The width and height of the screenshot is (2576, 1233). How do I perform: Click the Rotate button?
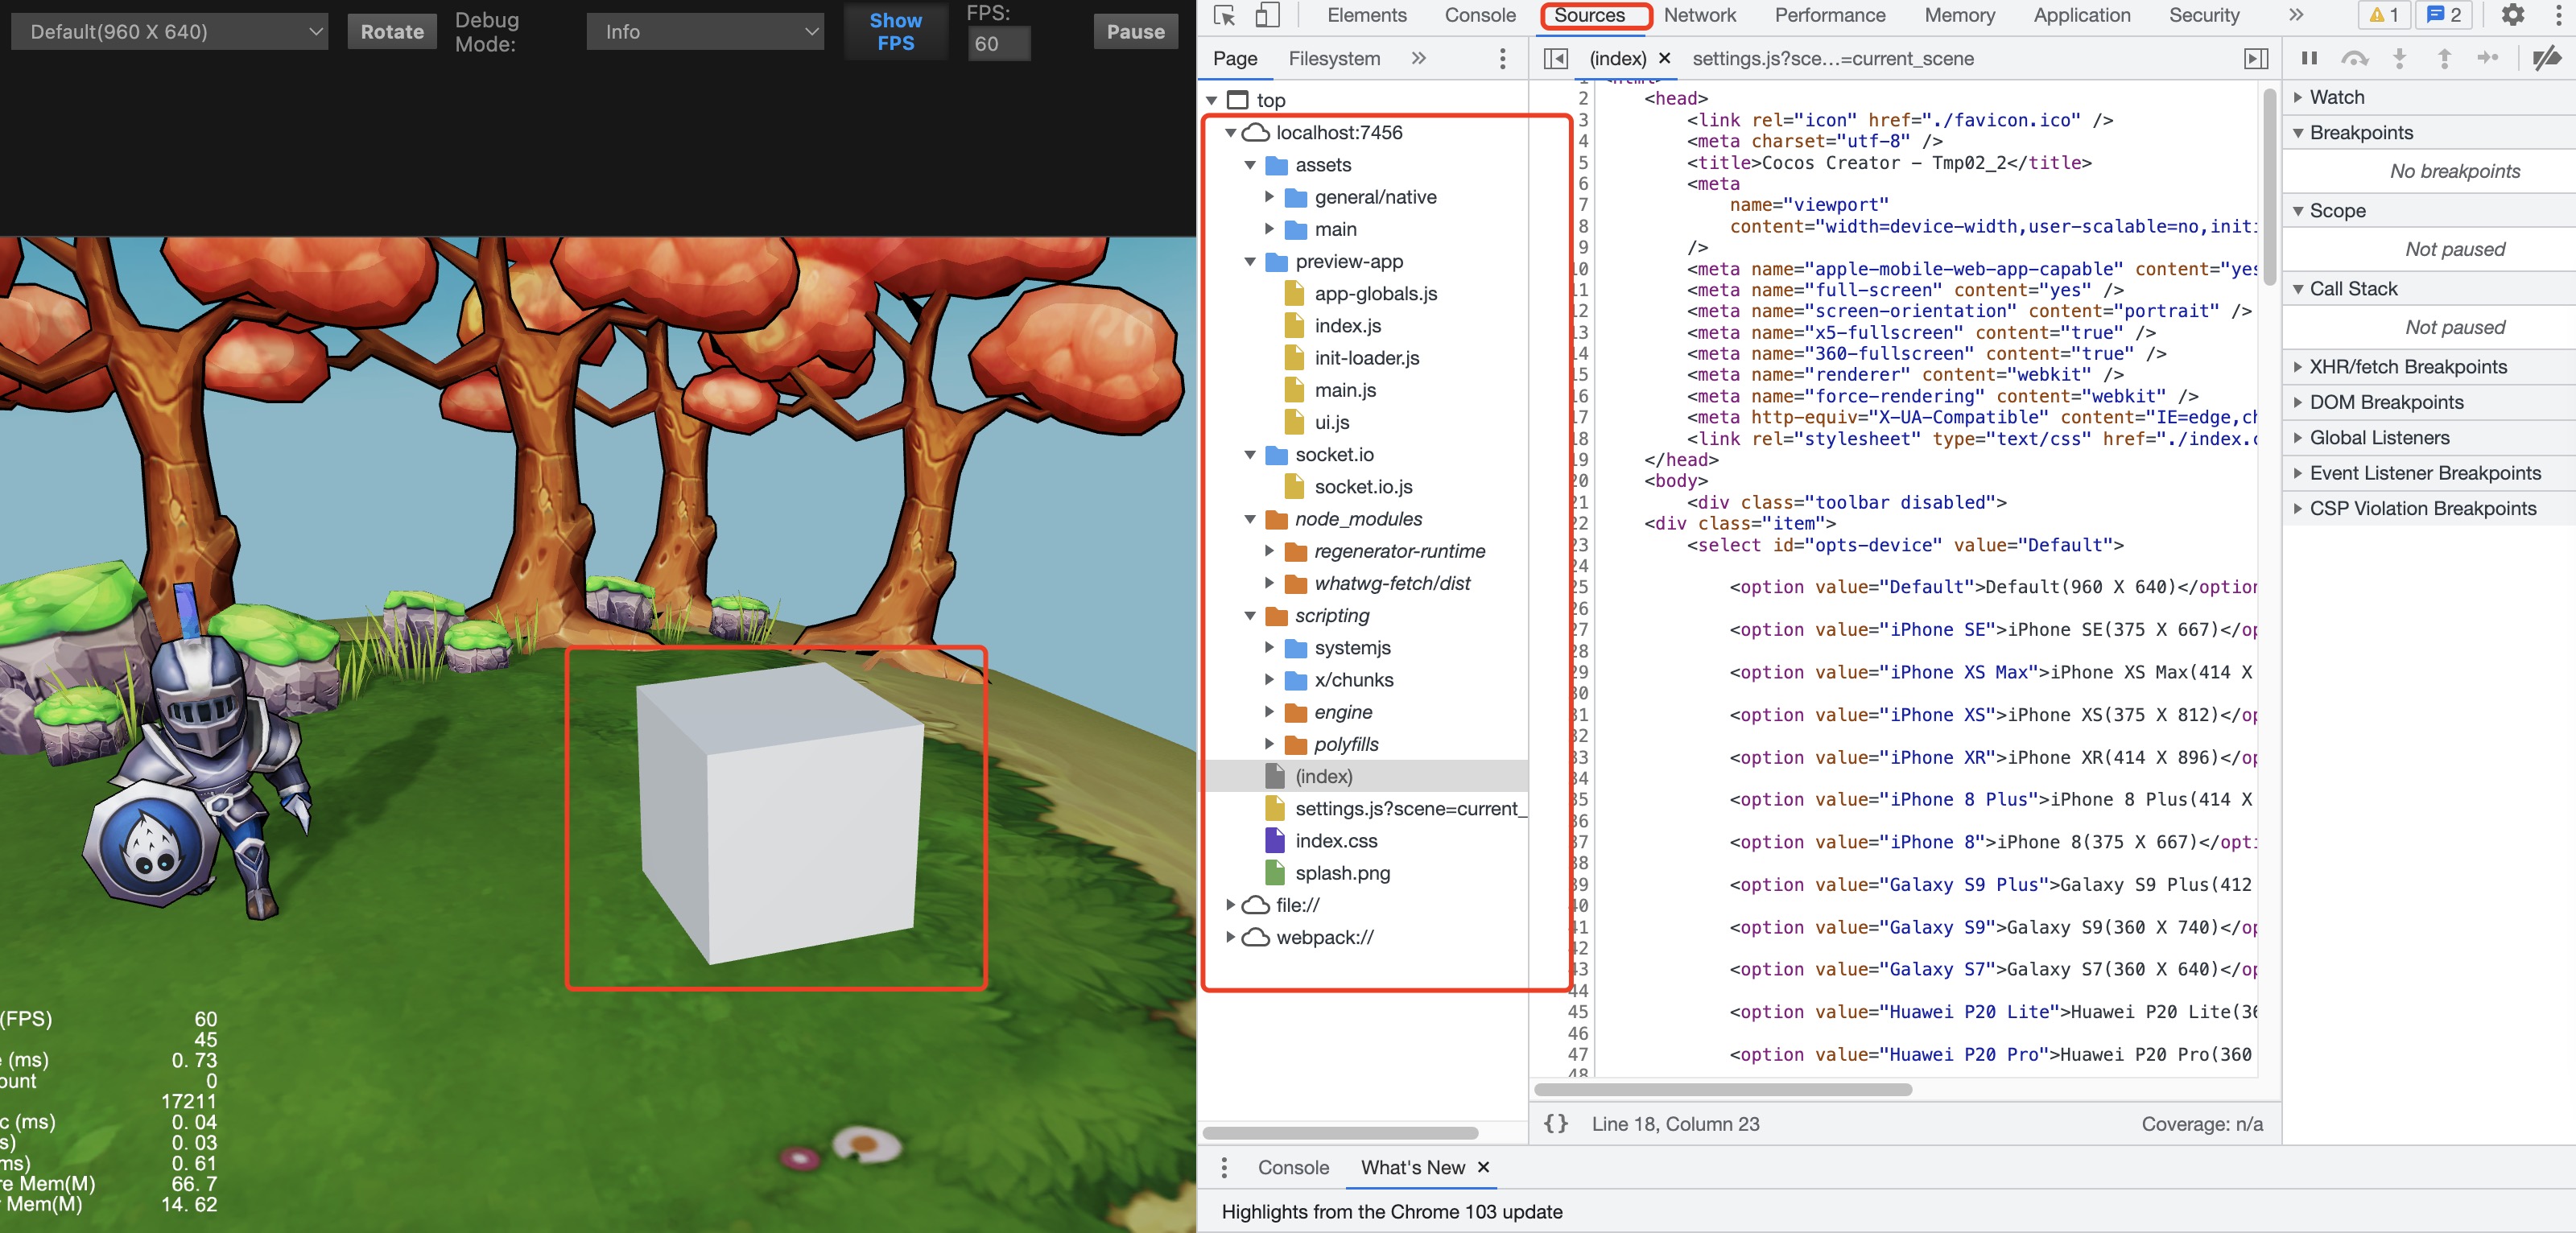pyautogui.click(x=392, y=32)
